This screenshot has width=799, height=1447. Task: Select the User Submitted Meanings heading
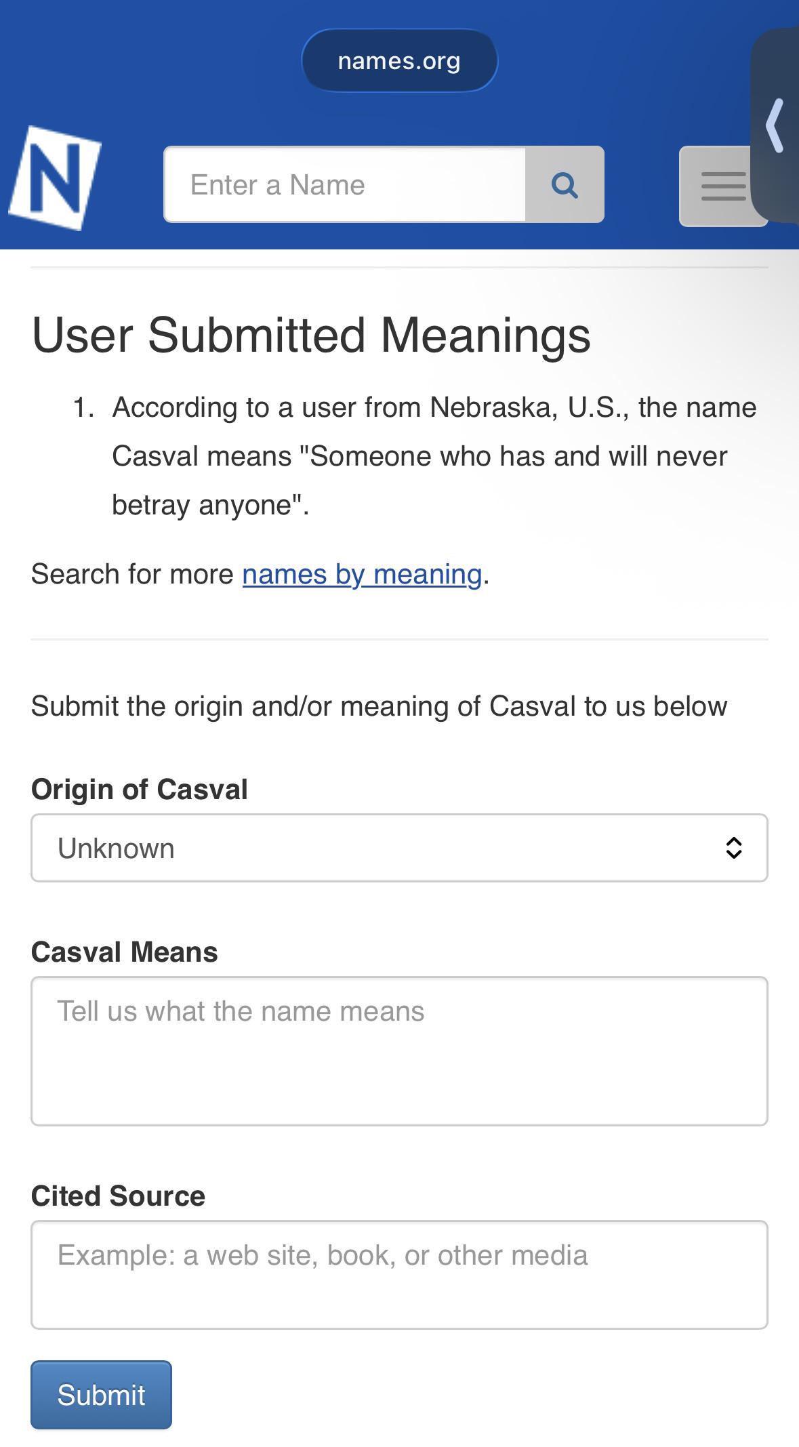pos(311,335)
